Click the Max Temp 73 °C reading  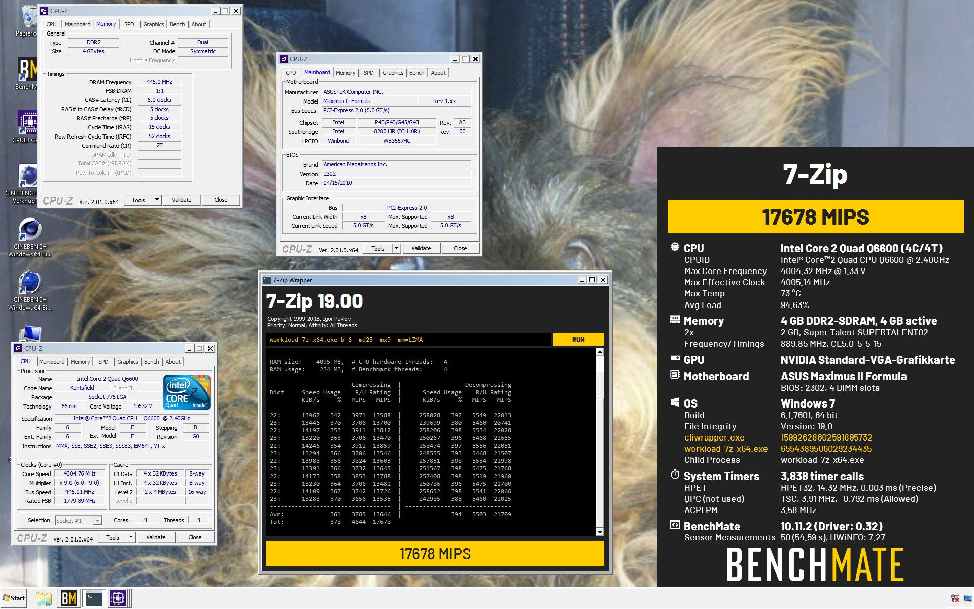tap(791, 293)
